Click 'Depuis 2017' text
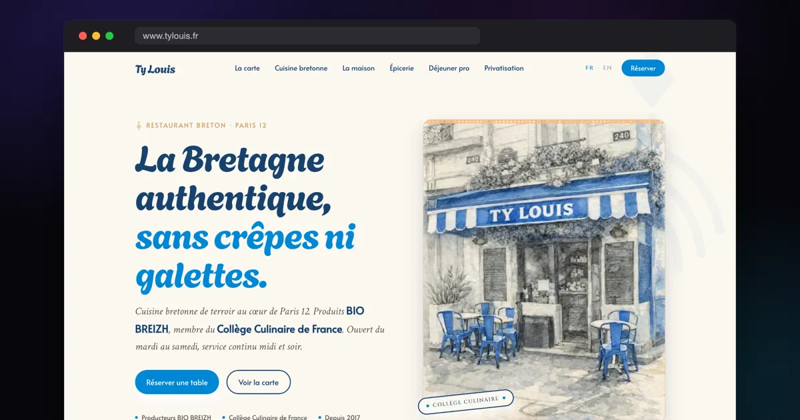The height and width of the screenshot is (420, 800). coord(343,417)
